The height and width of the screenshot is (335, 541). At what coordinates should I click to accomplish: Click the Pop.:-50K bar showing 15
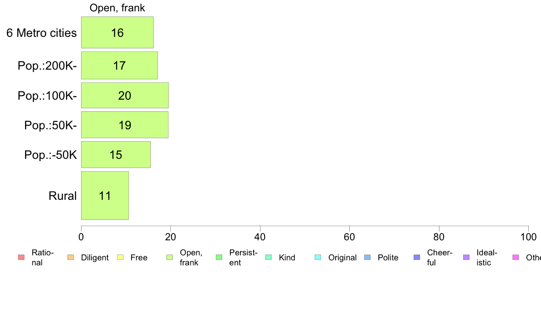click(x=116, y=155)
